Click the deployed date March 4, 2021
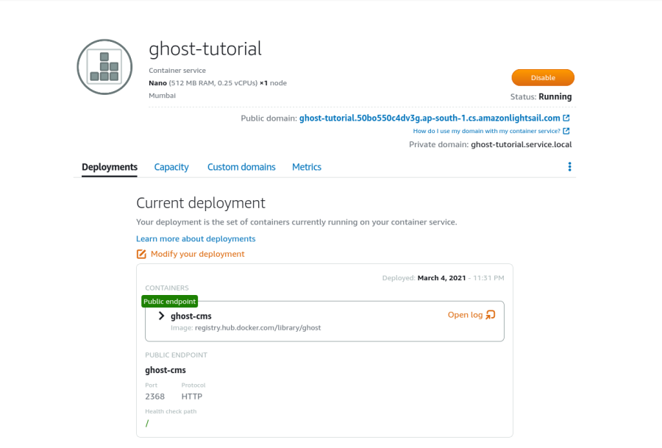Viewport: 662px width, 448px height. point(441,278)
